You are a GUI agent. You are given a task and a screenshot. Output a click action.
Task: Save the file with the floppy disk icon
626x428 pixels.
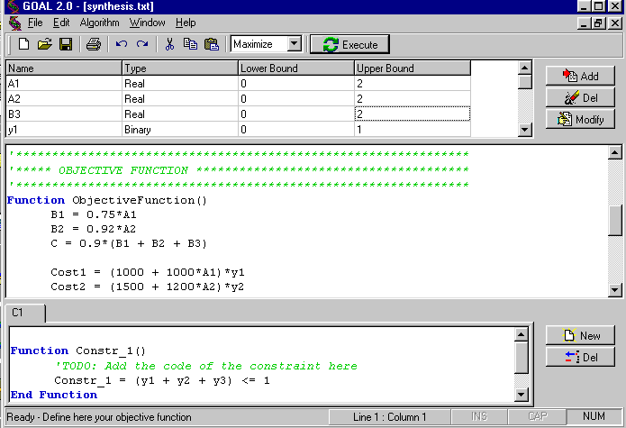[66, 44]
